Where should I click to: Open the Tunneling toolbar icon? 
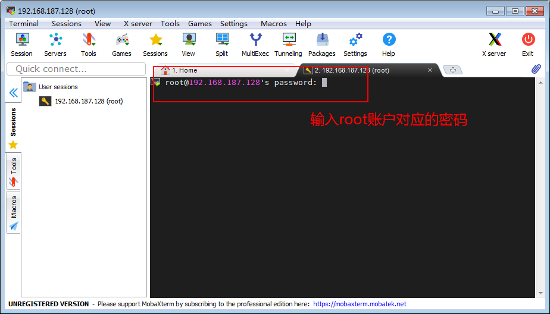coord(288,45)
